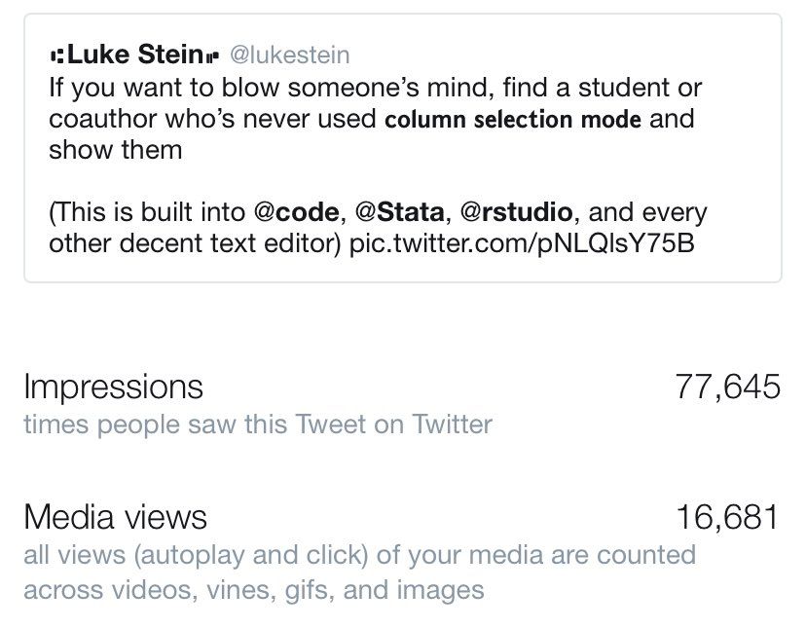This screenshot has height=628, width=806.
Task: Click 'across videos, vines, gifs, and images' line
Action: tap(253, 589)
